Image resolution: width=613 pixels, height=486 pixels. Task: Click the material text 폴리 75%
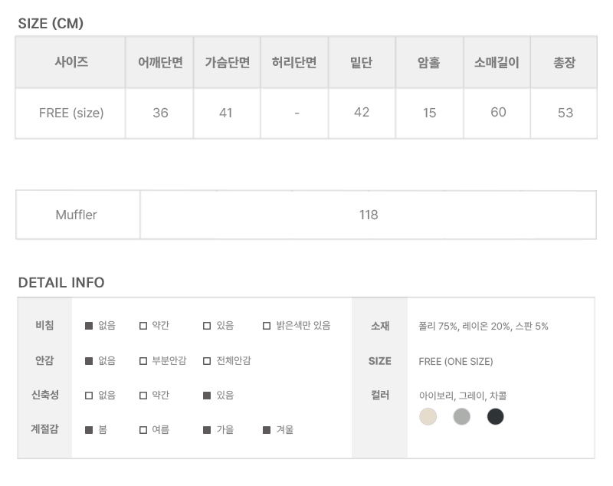[x=438, y=327]
